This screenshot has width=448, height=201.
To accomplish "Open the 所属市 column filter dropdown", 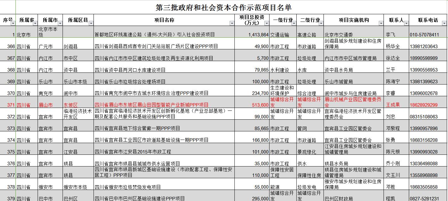I will coord(60,23).
